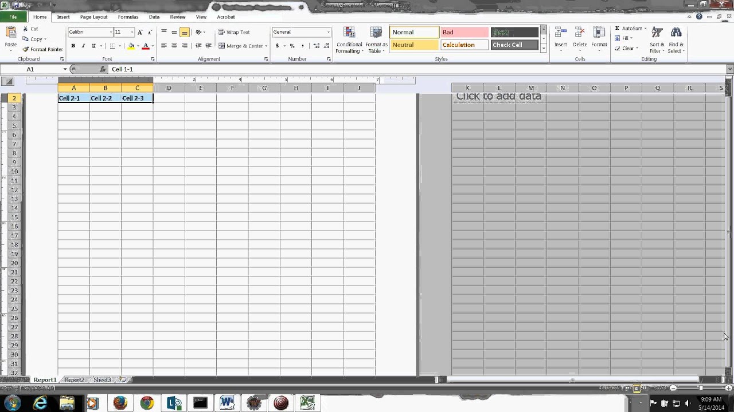This screenshot has width=734, height=412.
Task: Decrease font size with Shrink Font
Action: 150,32
